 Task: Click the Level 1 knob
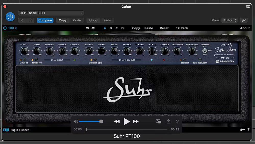point(75,51)
